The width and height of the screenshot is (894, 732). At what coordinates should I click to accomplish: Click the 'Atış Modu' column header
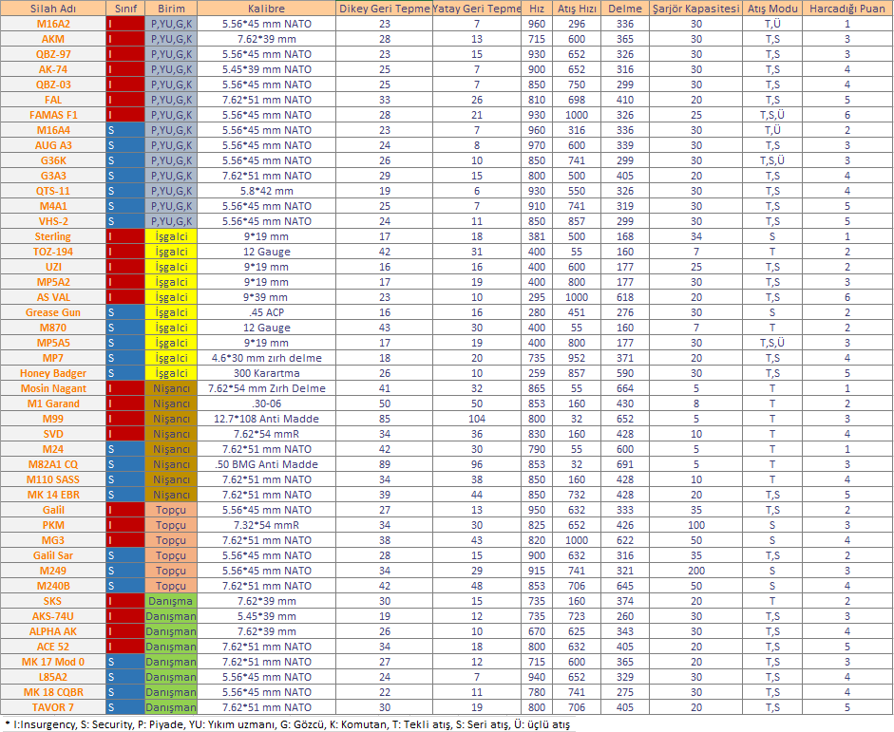pos(772,9)
